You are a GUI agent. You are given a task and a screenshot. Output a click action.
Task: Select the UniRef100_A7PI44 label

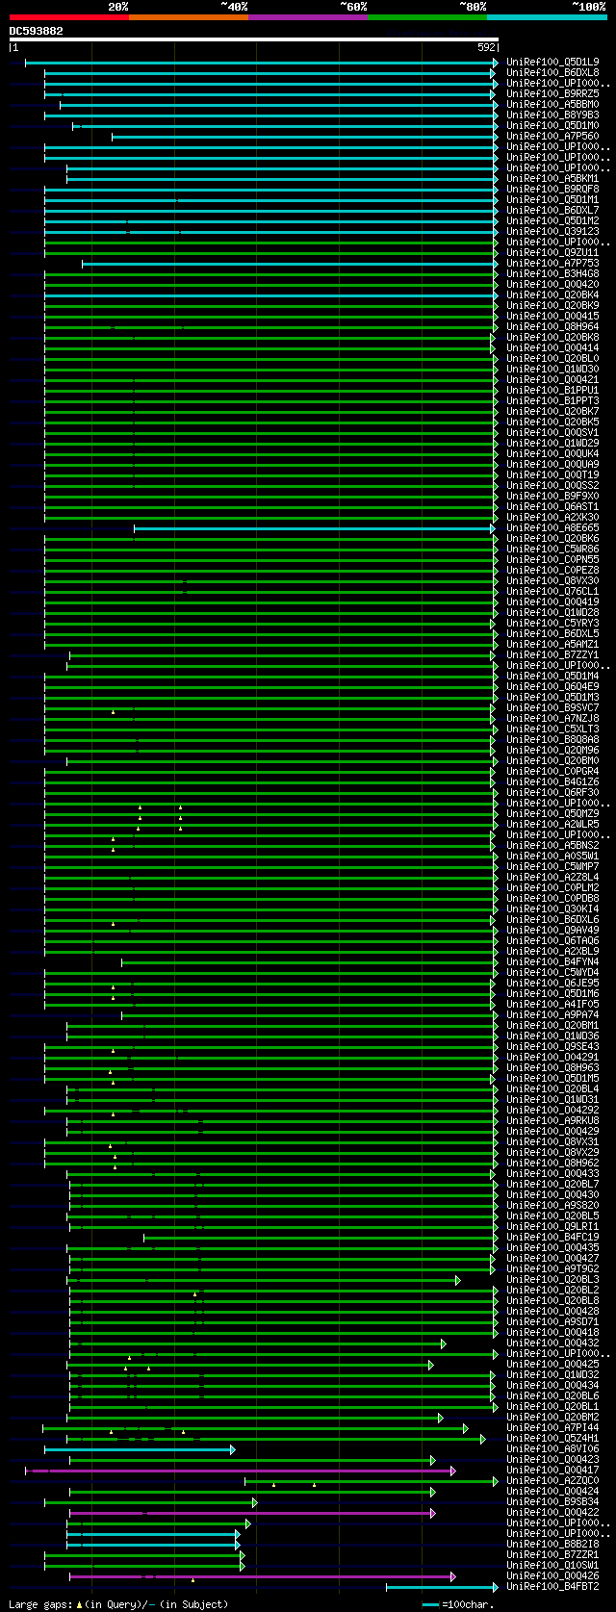552,1427
